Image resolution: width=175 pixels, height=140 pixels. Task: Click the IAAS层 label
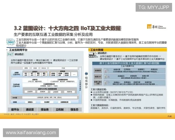15,98
